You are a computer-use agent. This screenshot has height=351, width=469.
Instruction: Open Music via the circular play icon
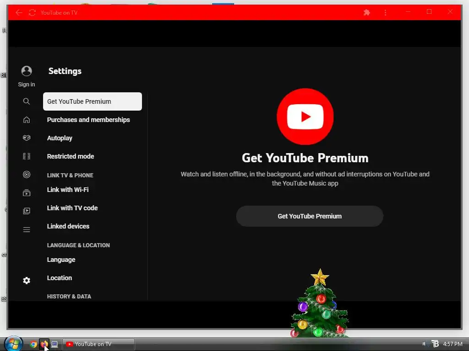tap(26, 175)
